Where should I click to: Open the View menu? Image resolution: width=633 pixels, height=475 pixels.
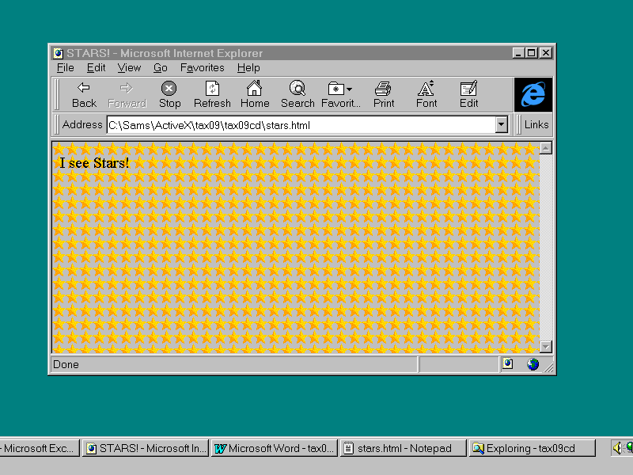click(129, 68)
